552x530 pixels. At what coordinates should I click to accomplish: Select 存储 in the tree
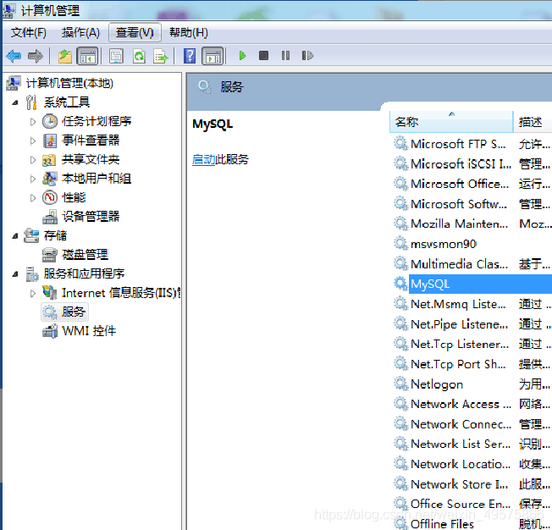pyautogui.click(x=55, y=235)
